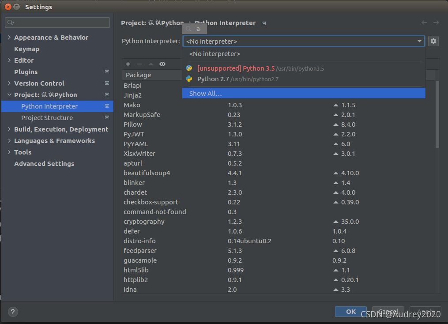This screenshot has height=324, width=448.
Task: Select the MarkupSafe package row
Action: pyautogui.click(x=279, y=115)
